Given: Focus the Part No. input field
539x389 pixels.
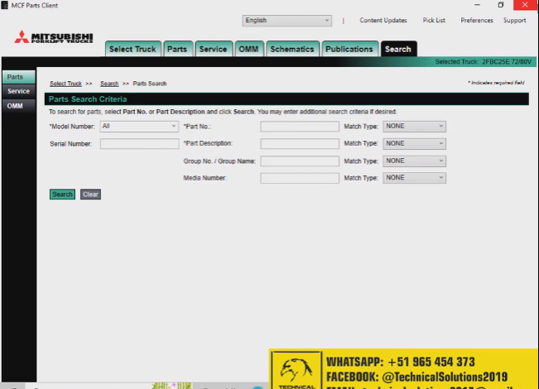Looking at the screenshot, I should tap(299, 127).
